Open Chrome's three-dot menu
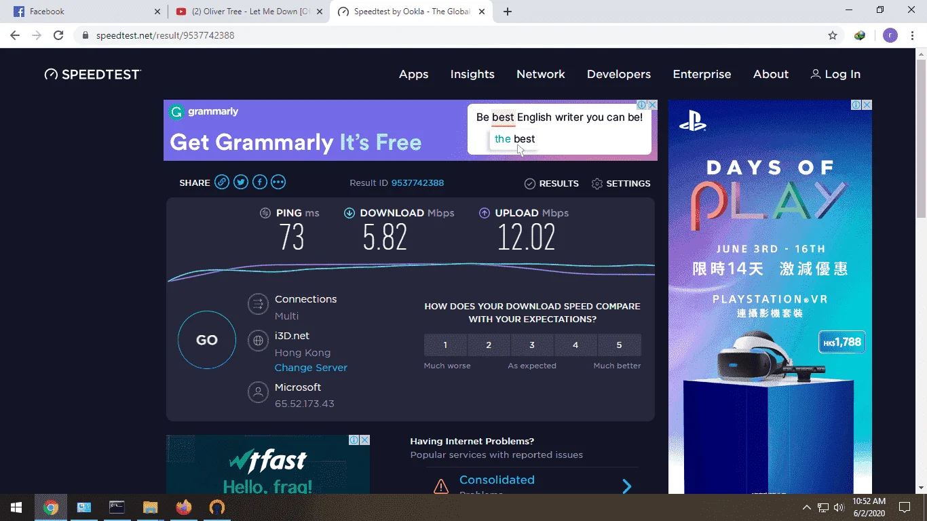The height and width of the screenshot is (521, 927). [912, 35]
